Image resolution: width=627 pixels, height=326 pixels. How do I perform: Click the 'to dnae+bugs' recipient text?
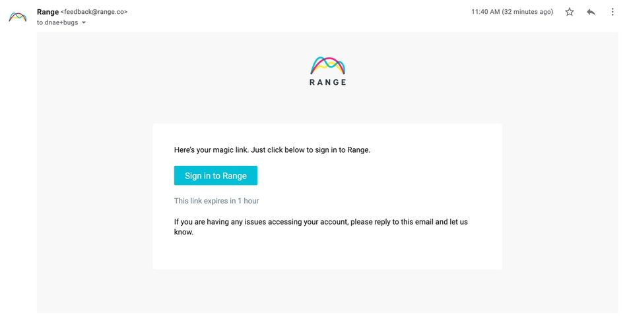(57, 23)
